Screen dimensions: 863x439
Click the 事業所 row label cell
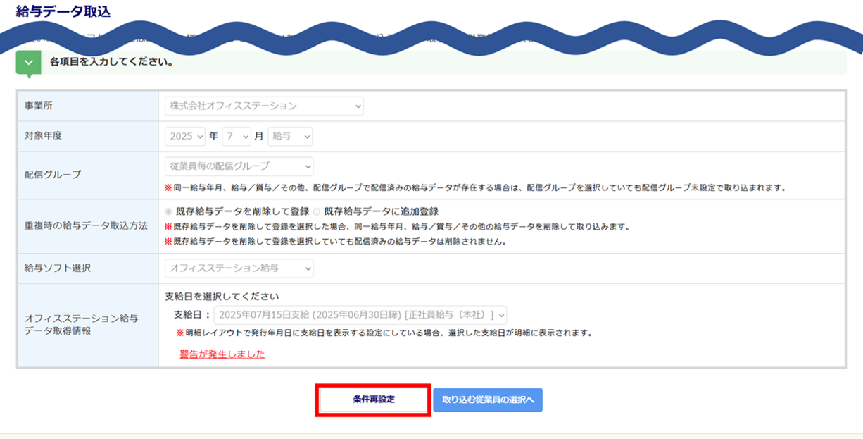(88, 106)
